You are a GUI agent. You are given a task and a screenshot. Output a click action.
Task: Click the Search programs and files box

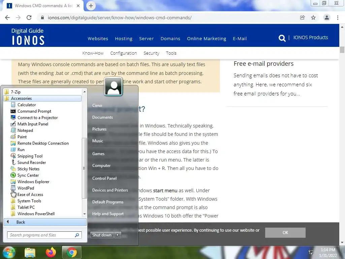click(x=44, y=235)
